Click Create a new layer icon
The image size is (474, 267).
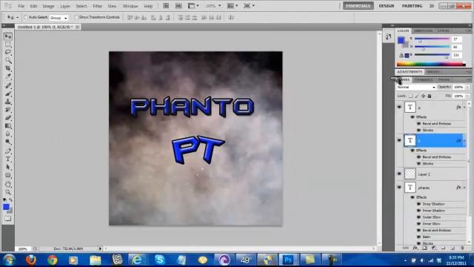453,248
